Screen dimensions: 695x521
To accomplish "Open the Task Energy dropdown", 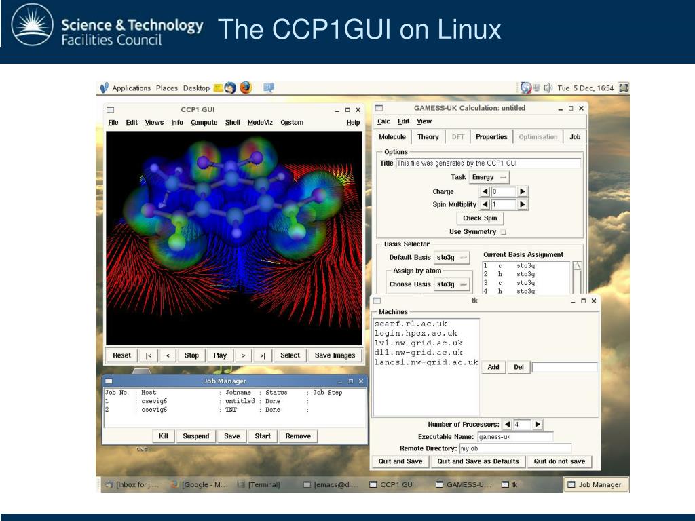I will (489, 177).
